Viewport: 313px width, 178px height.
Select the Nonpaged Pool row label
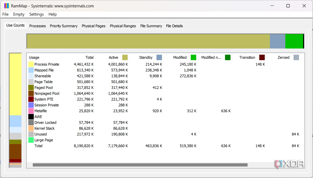[47, 93]
